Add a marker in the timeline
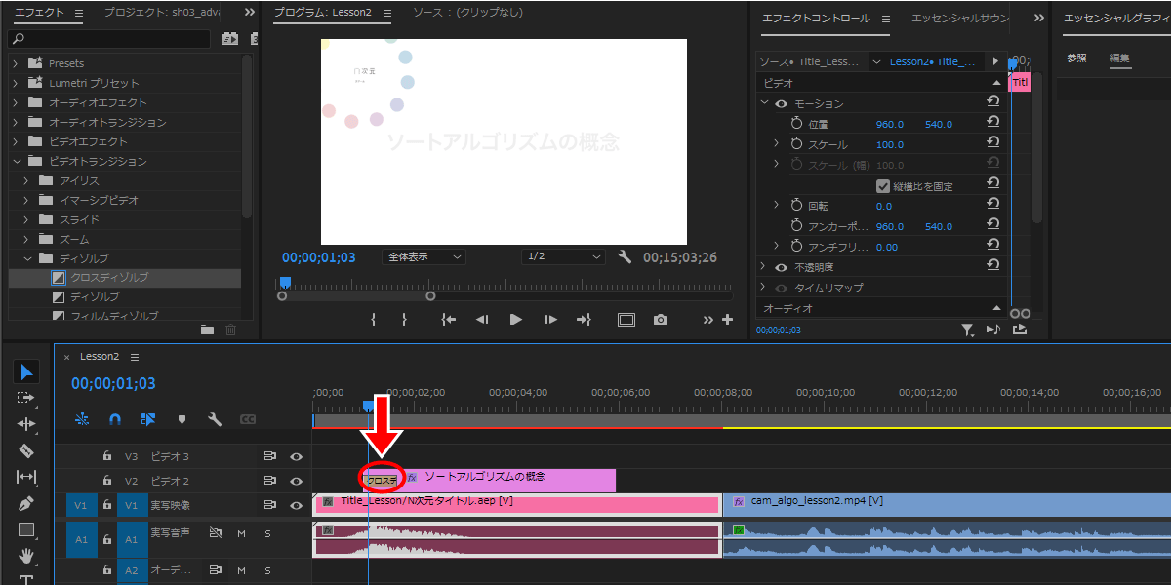The width and height of the screenshot is (1171, 585). (182, 419)
